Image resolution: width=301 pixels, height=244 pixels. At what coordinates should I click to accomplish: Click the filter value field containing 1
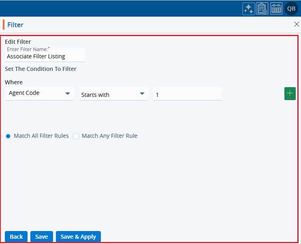click(188, 95)
